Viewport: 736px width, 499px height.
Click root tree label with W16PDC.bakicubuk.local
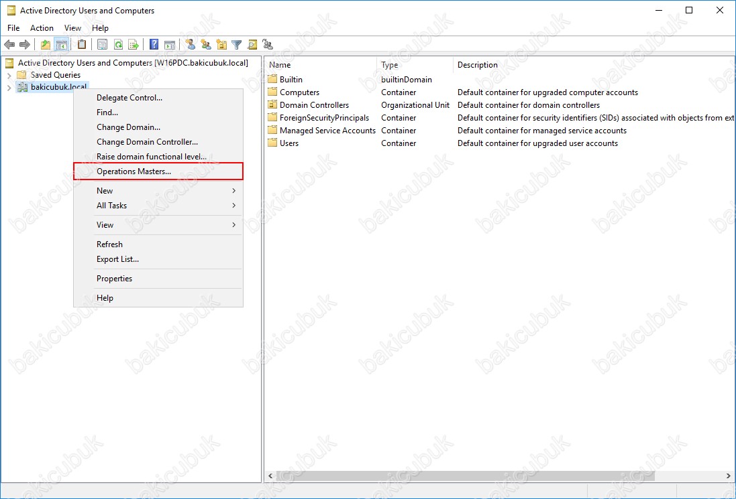click(x=133, y=63)
